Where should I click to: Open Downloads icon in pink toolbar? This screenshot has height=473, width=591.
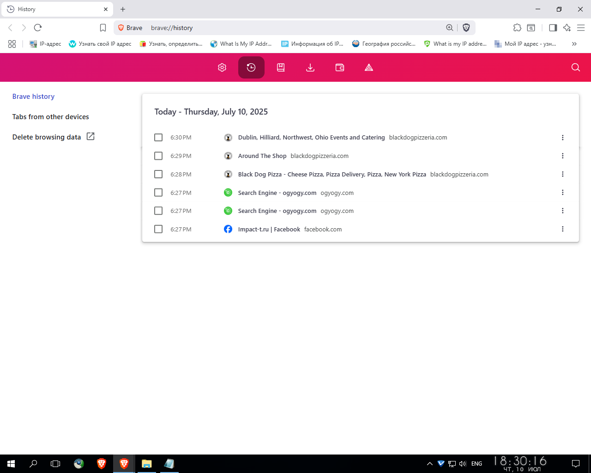pyautogui.click(x=310, y=67)
